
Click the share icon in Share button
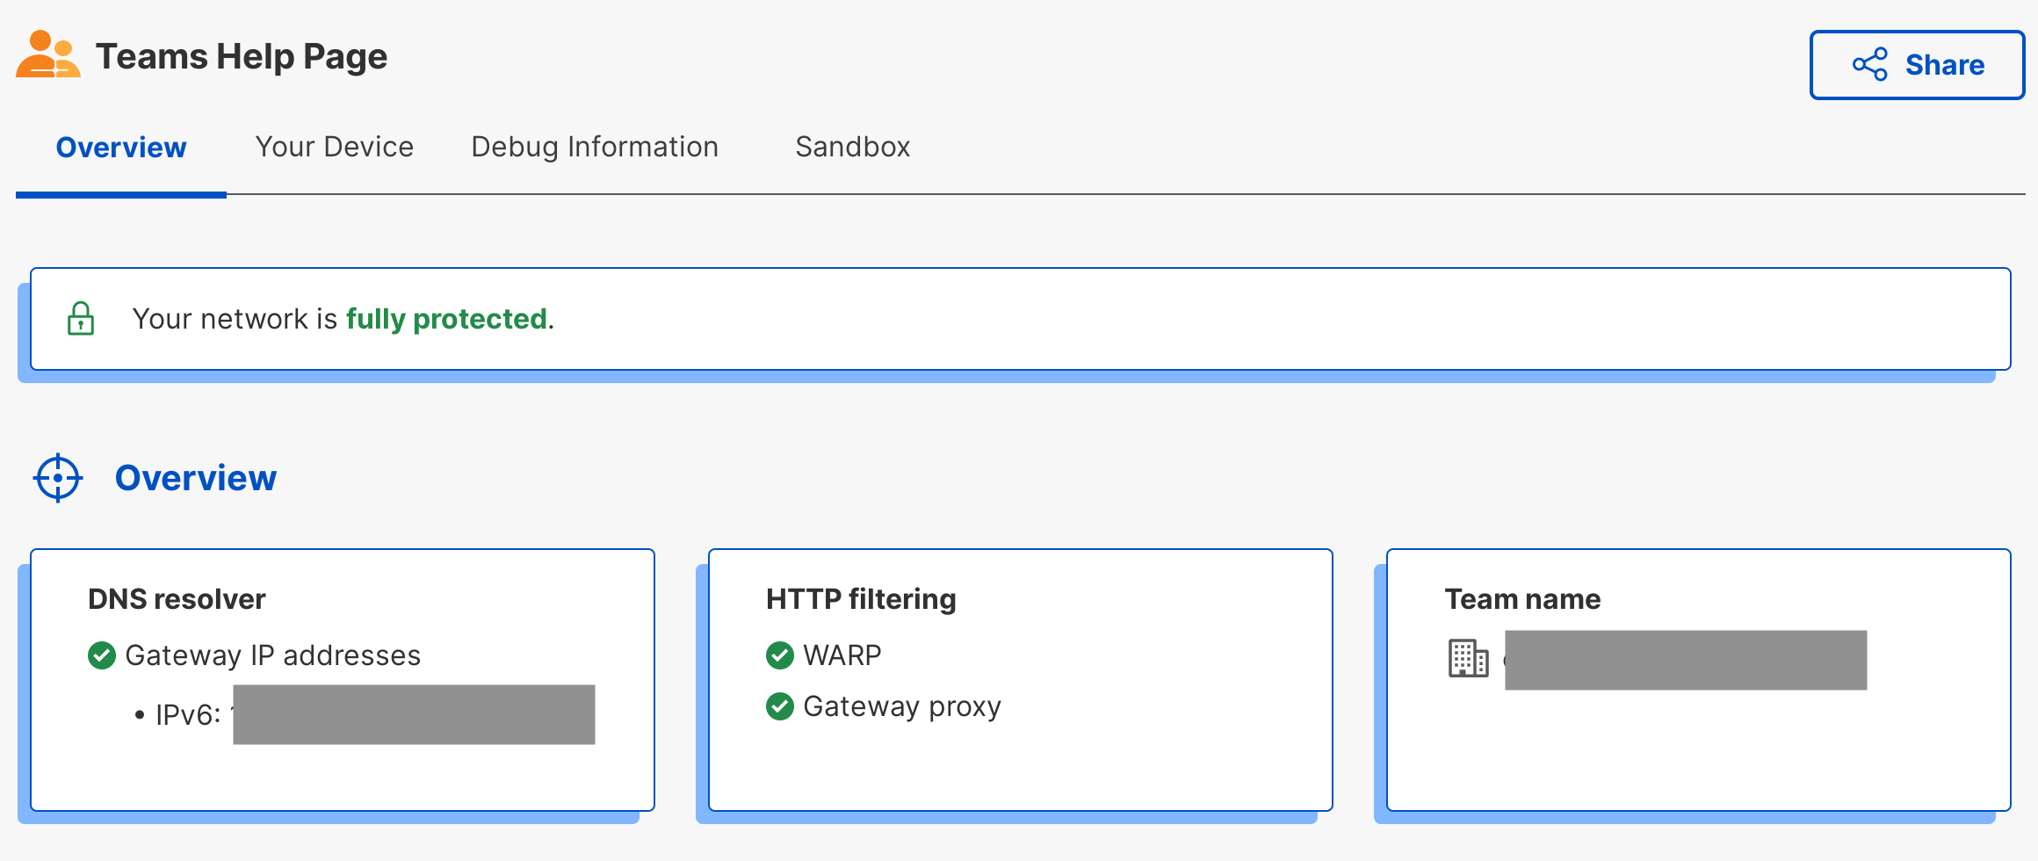(1869, 65)
